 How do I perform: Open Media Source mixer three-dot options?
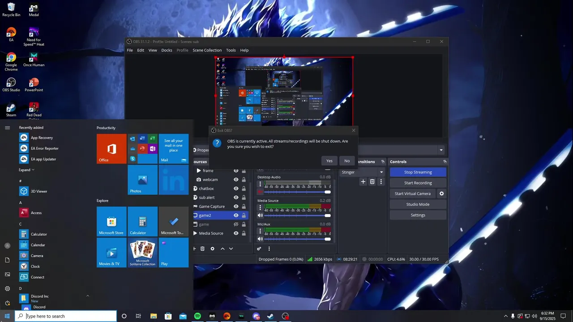[x=260, y=208]
